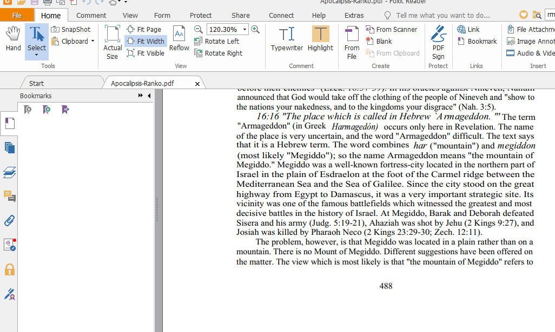This screenshot has width=555, height=332.
Task: Open the Attachments panel with the paperclip icon
Action: pyautogui.click(x=9, y=220)
